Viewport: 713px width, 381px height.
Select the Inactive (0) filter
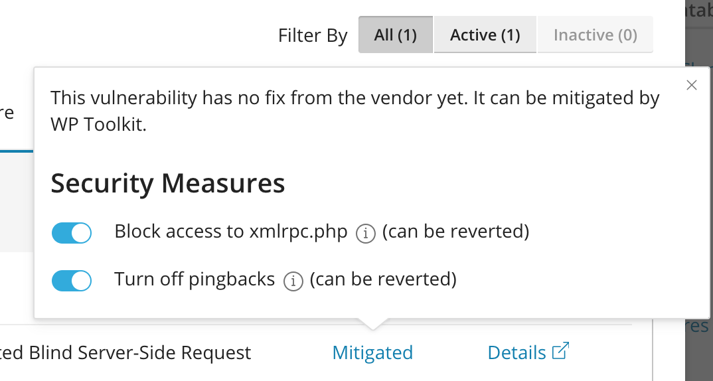coord(595,35)
